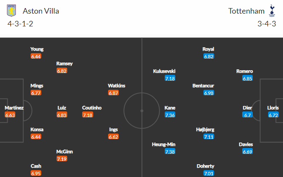Click Cash's 6.95 rating badge
The image size is (283, 177).
coord(36,173)
